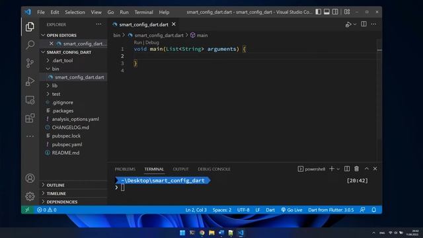The width and height of the screenshot is (423, 238).
Task: Open terminal launch profile dropdown
Action: click(338, 169)
